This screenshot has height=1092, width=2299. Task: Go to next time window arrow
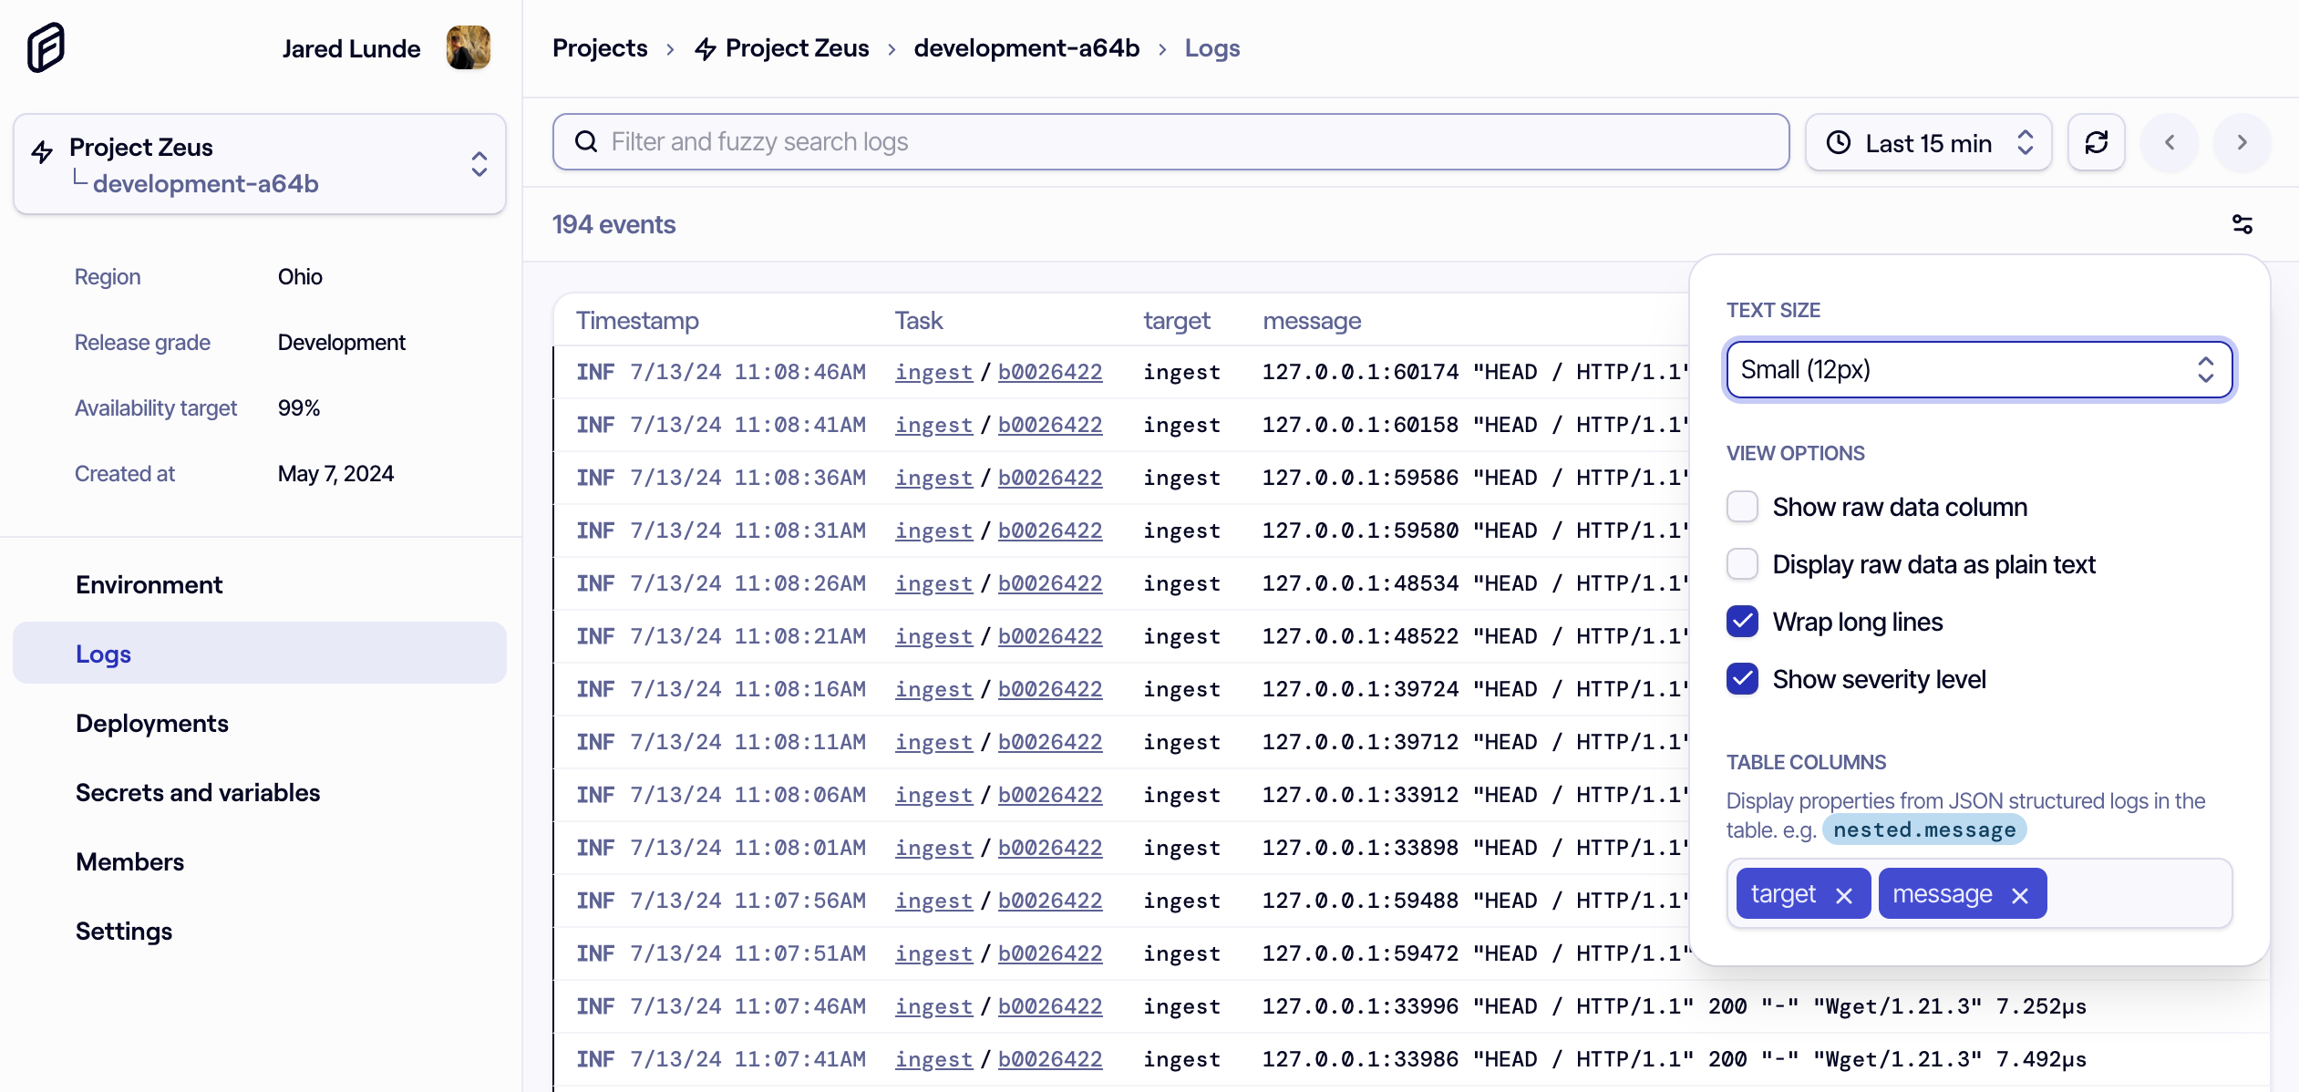tap(2242, 142)
